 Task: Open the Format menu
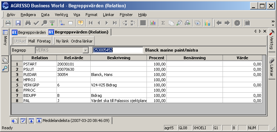[x=91, y=15]
